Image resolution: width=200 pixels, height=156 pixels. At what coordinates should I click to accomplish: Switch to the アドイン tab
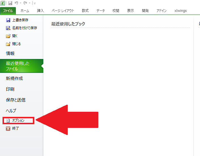tap(161, 11)
